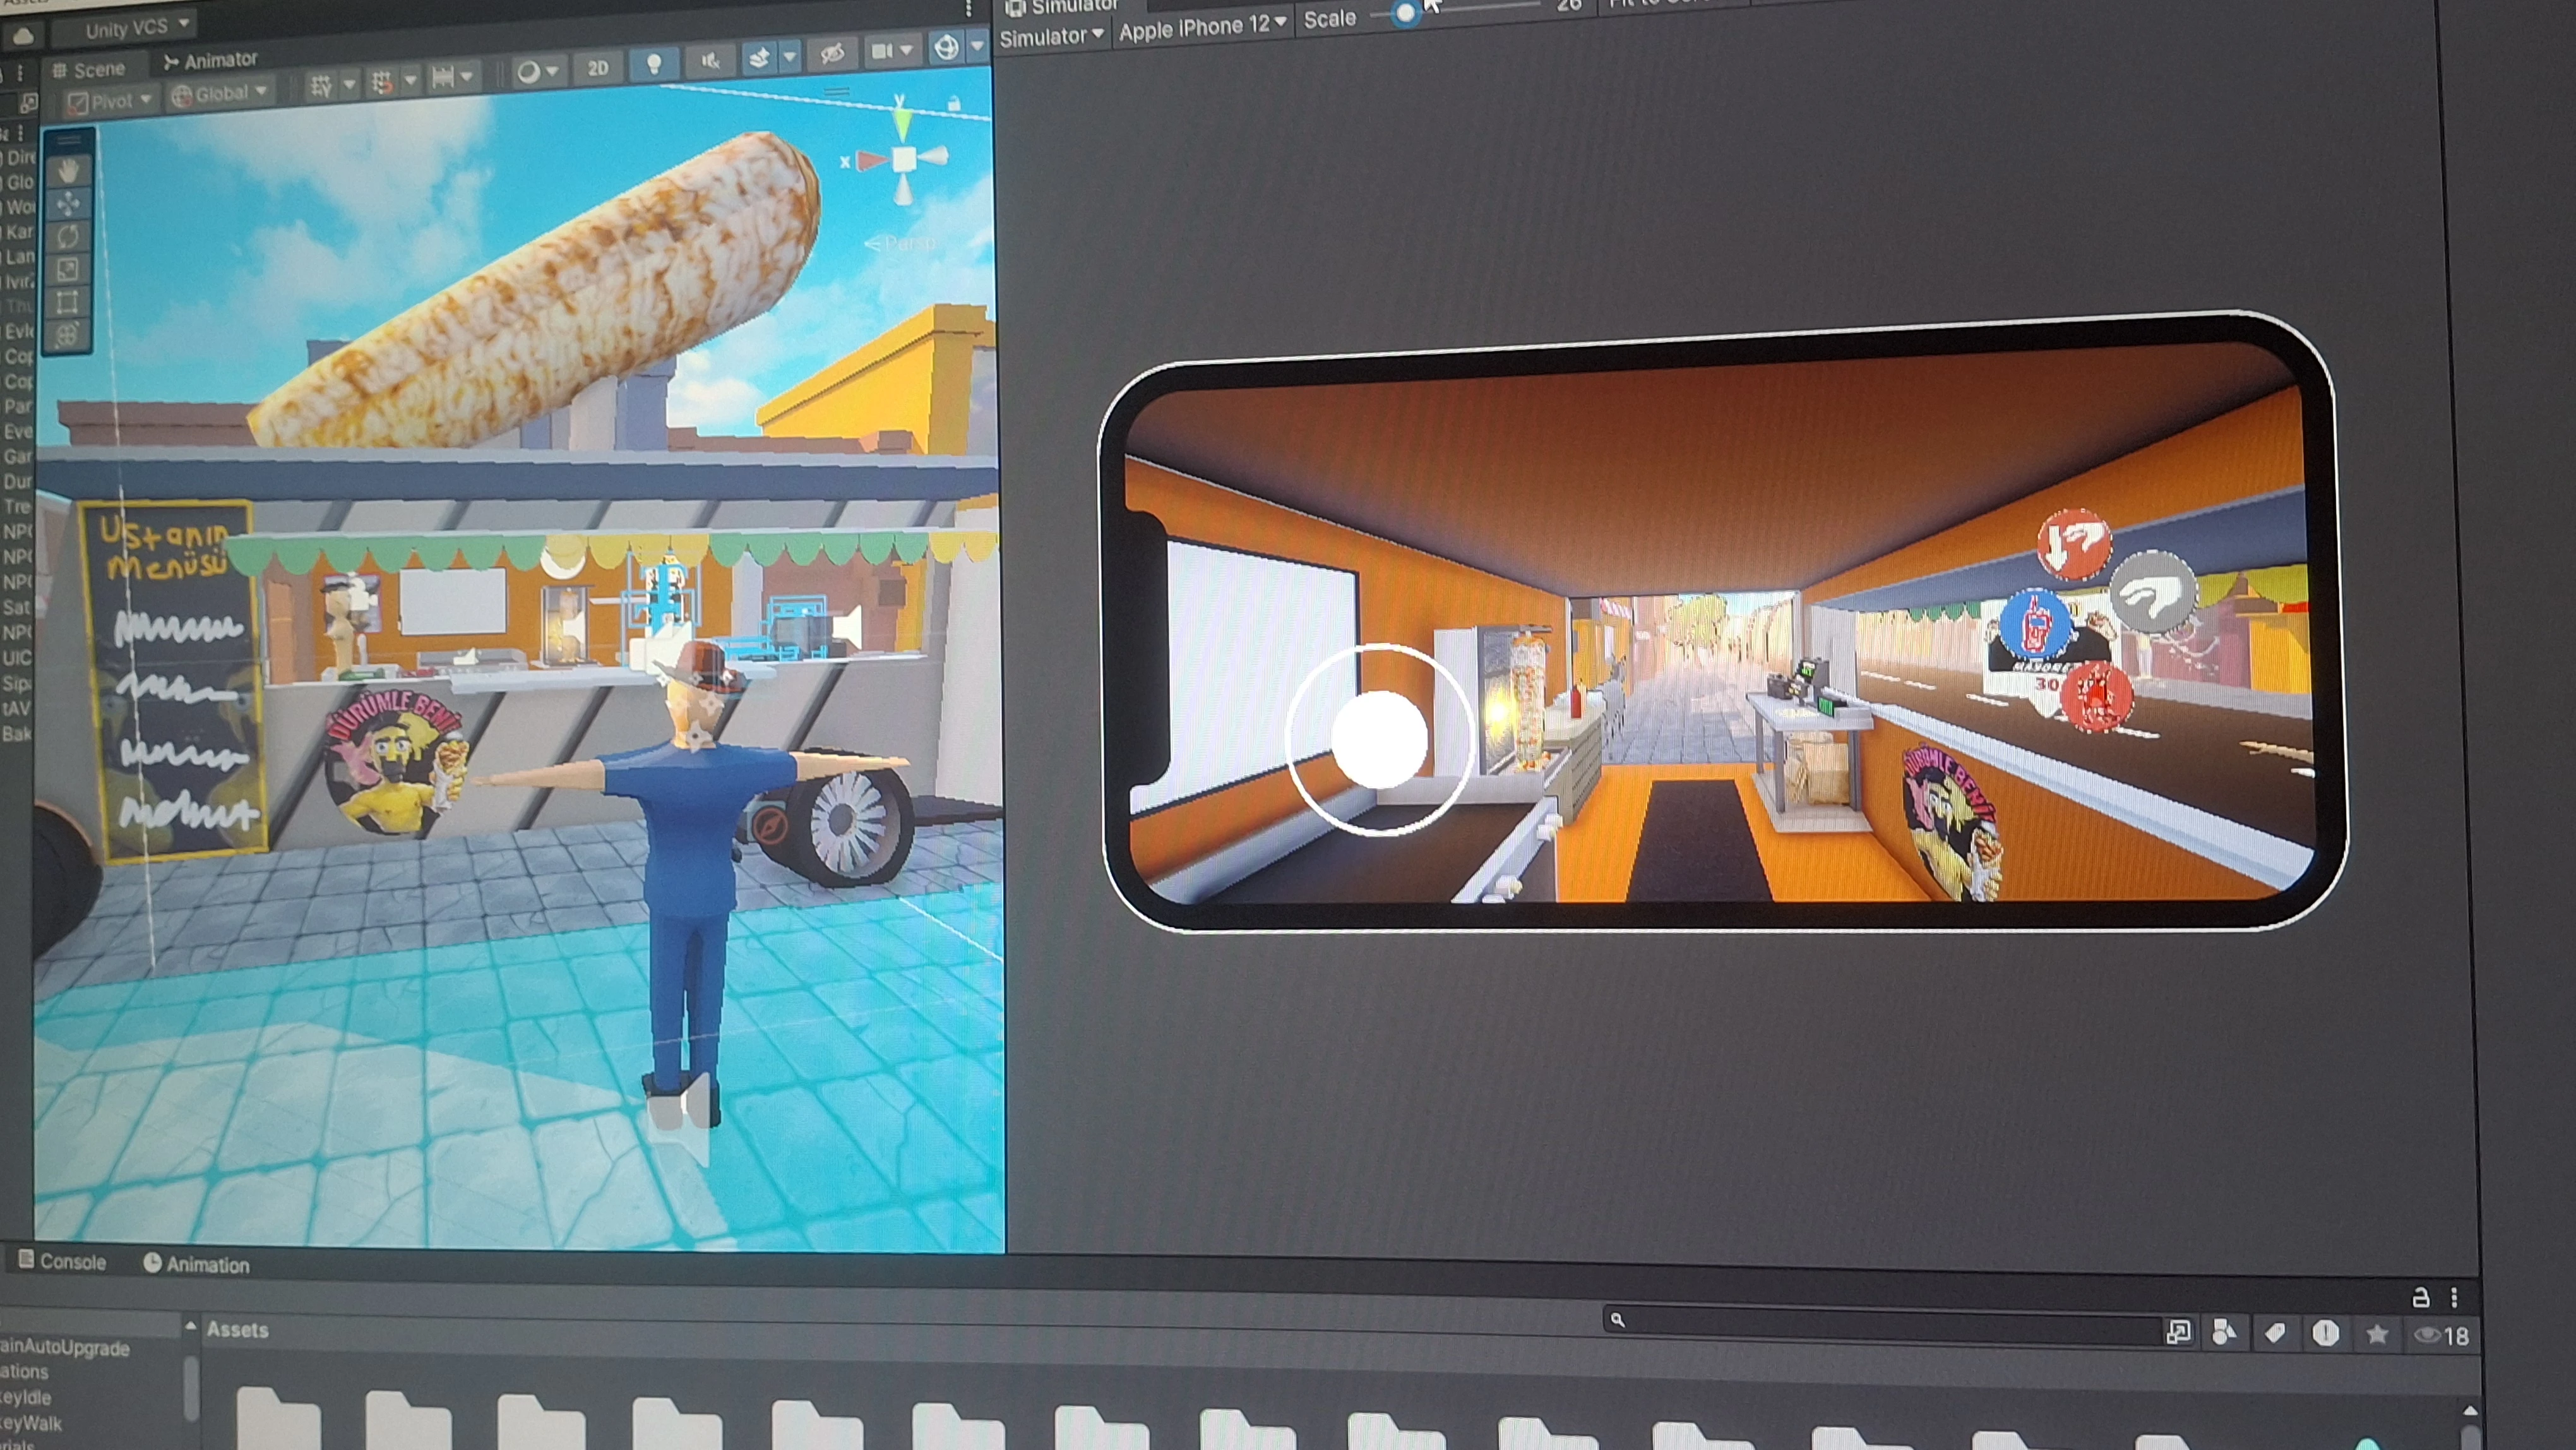Viewport: 2576px width, 1450px height.
Task: Open the Unity VCS menu button
Action: coord(127,28)
